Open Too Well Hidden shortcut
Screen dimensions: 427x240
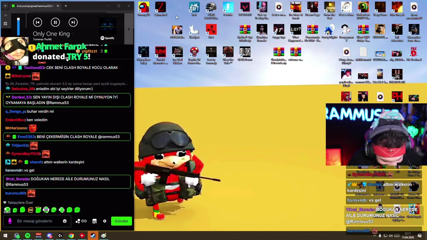(177, 55)
